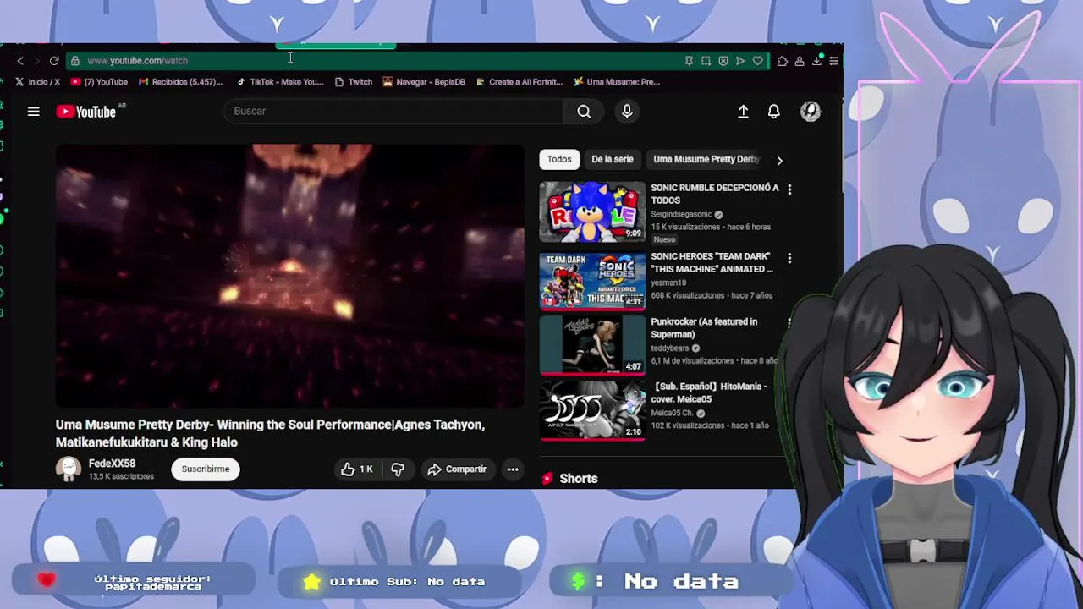1083x609 pixels.
Task: Click the Buscar search field
Action: point(394,111)
